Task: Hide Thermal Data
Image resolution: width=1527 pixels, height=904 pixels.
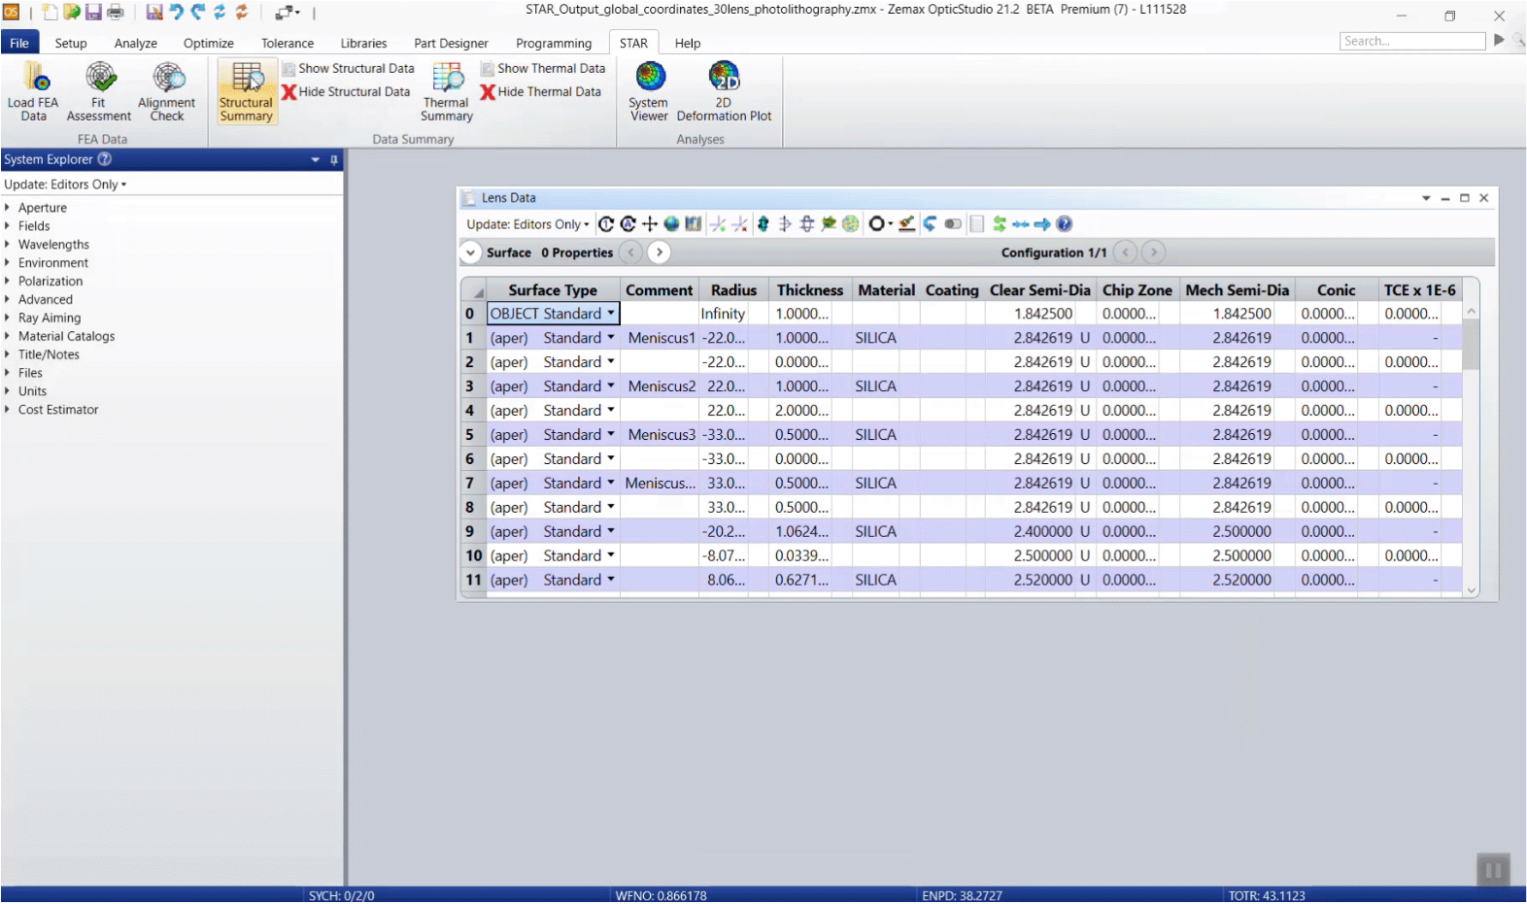Action: [x=541, y=92]
